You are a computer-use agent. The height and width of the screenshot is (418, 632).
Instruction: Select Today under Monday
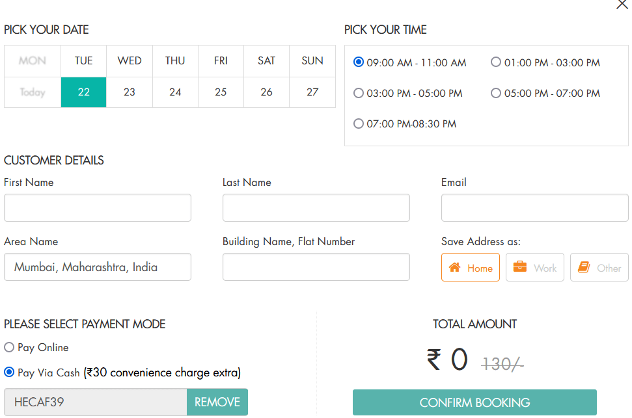coord(31,92)
